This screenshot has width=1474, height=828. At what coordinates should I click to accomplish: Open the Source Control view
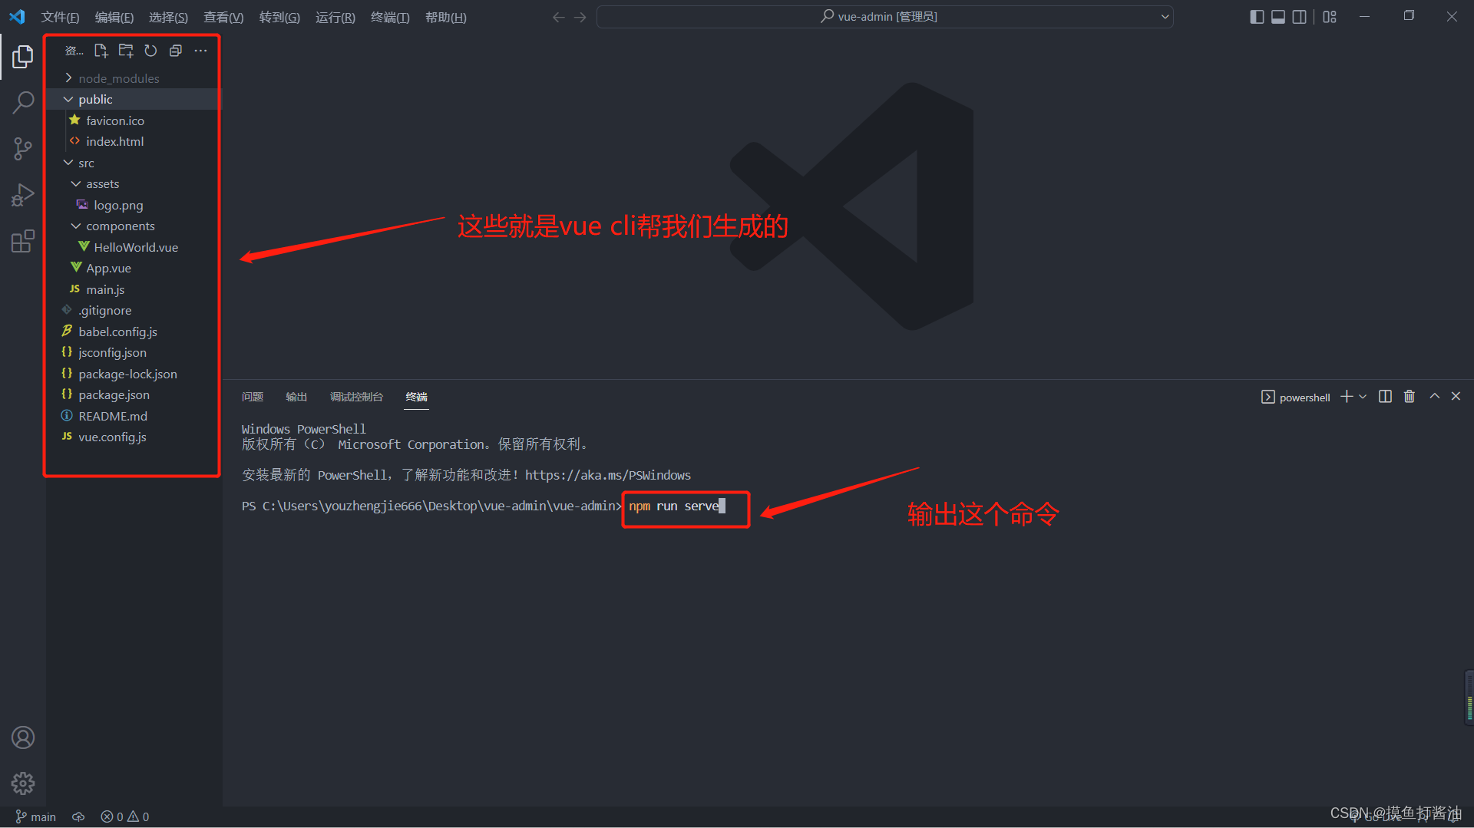click(x=23, y=149)
